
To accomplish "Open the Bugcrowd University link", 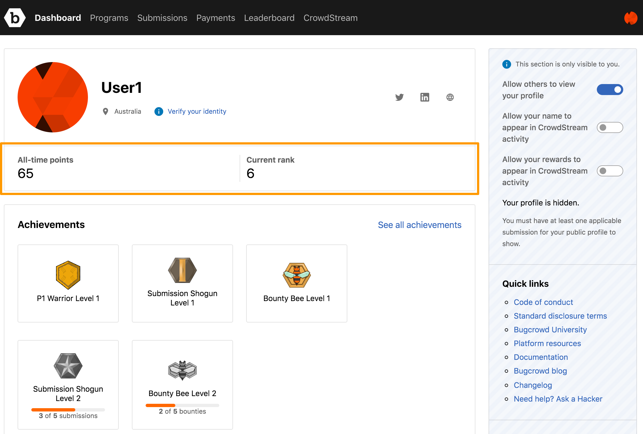I will [x=550, y=330].
